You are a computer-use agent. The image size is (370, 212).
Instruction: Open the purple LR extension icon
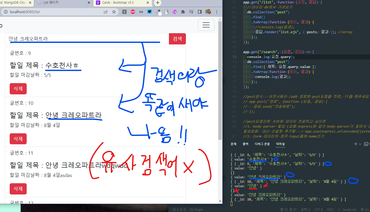point(174,12)
